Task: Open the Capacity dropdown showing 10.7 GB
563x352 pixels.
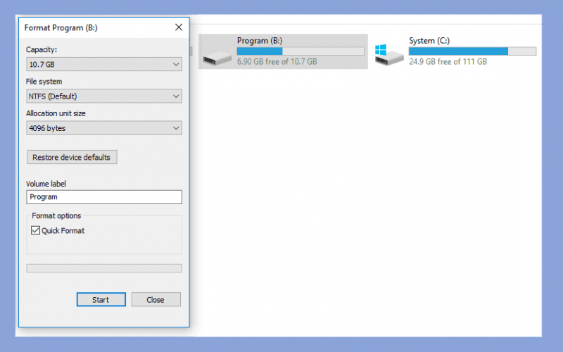Action: pyautogui.click(x=104, y=64)
